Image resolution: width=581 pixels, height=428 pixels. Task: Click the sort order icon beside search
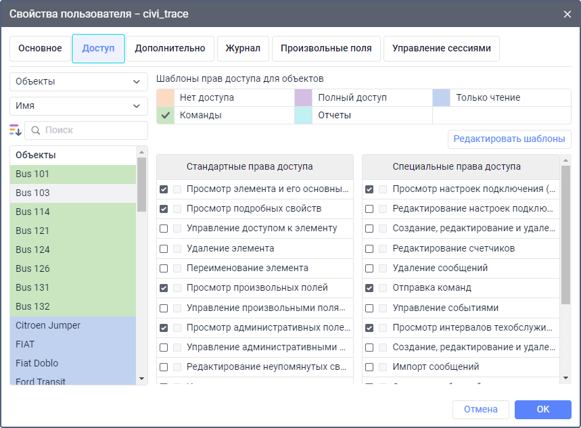point(16,130)
